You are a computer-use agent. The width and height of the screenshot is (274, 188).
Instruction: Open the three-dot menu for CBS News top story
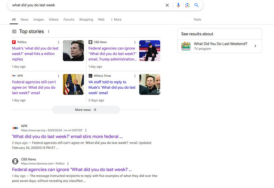pyautogui.click(x=135, y=42)
